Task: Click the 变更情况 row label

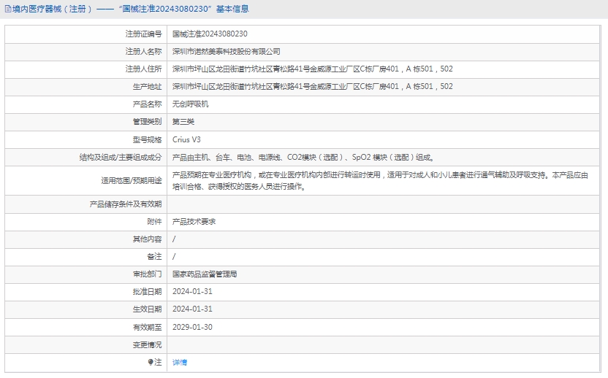Action: [147, 344]
